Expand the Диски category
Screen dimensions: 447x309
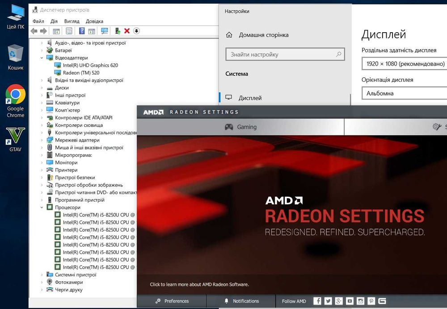coord(42,88)
